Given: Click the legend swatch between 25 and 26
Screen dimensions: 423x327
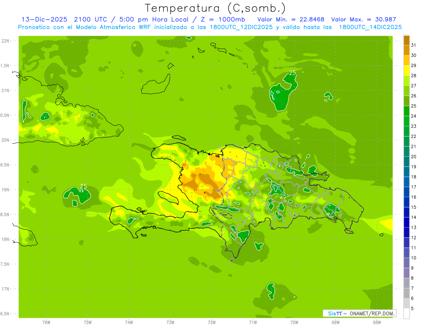Looking at the screenshot, I should (x=406, y=101).
